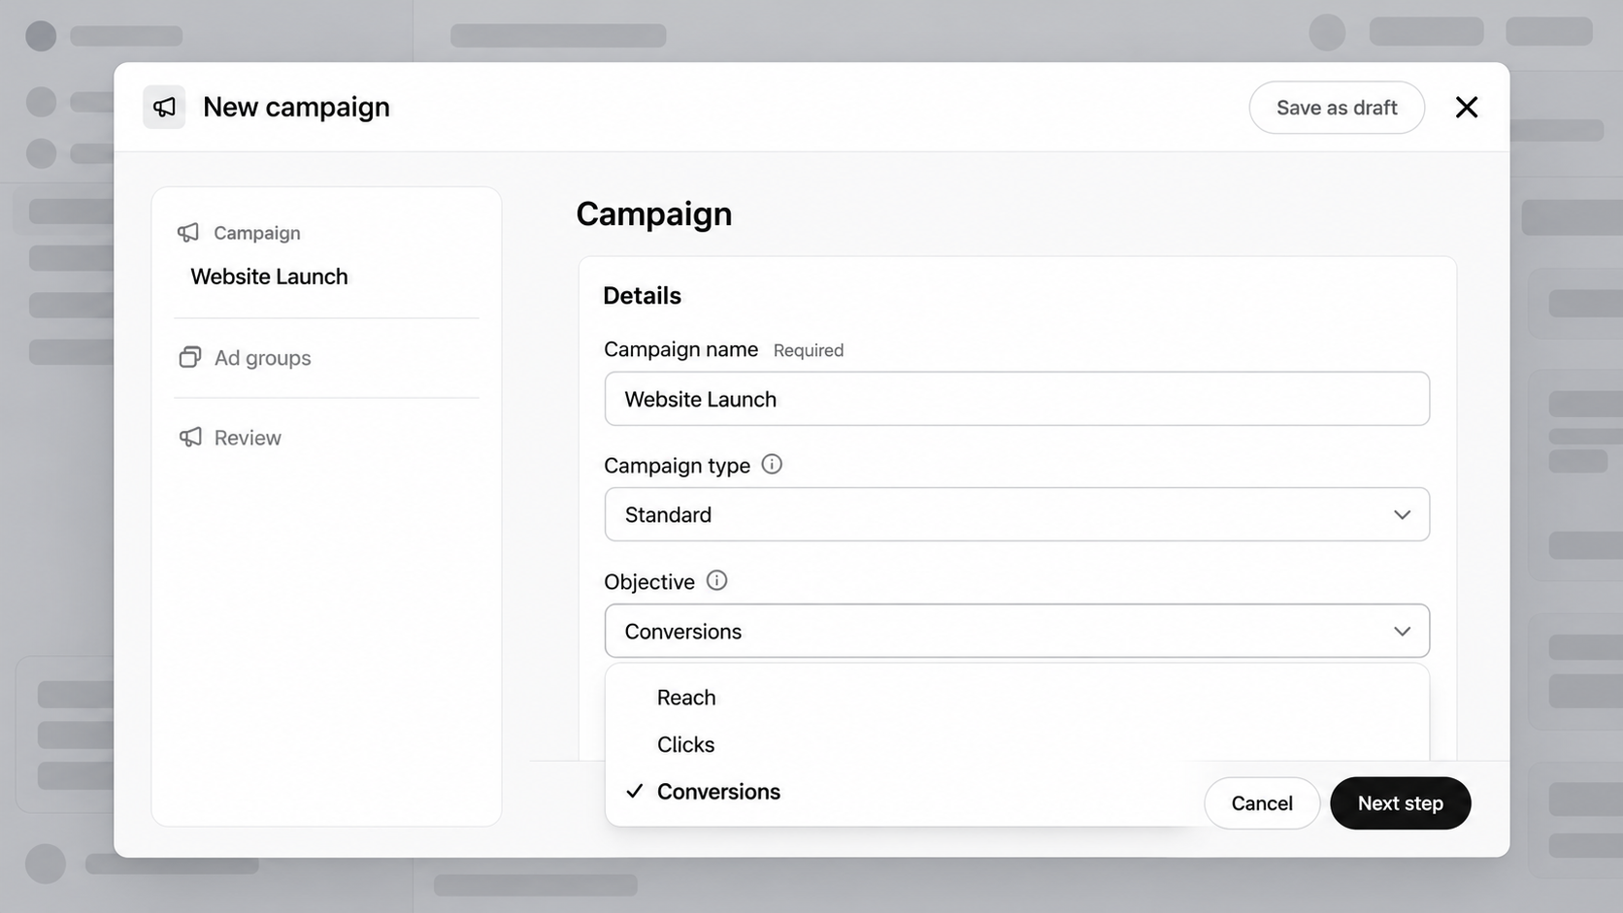
Task: Click the Campaign type field label
Action: pos(677,466)
